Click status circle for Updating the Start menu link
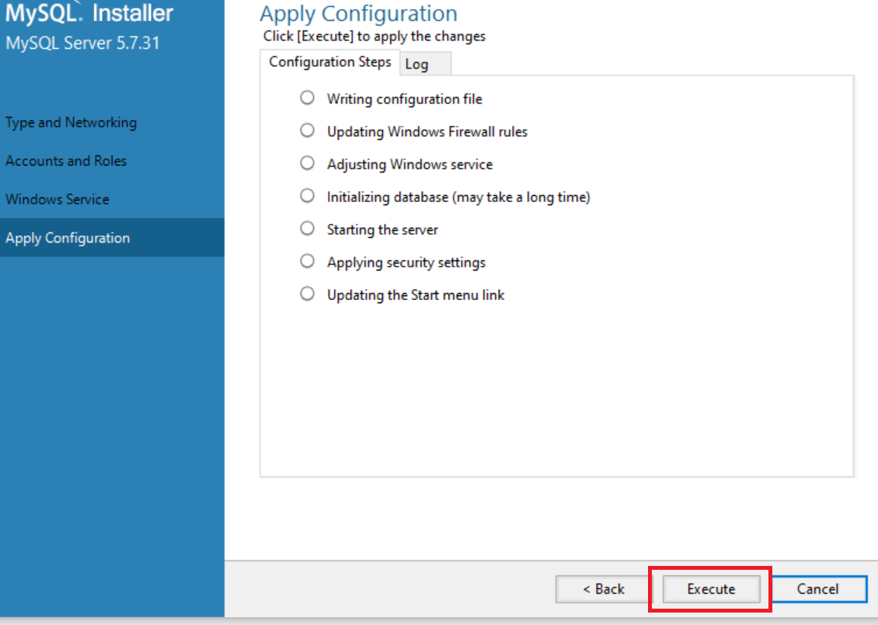The height and width of the screenshot is (625, 878). click(x=307, y=294)
